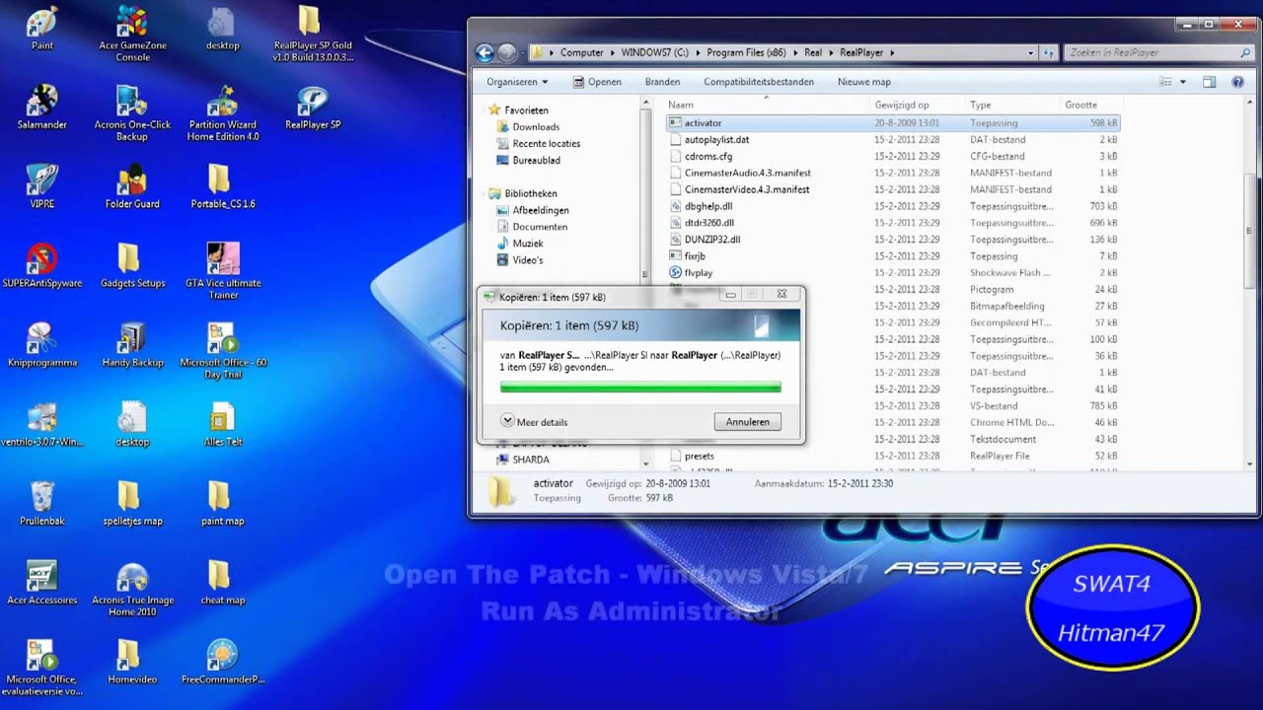Image resolution: width=1263 pixels, height=710 pixels.
Task: Open Homevideo folder on desktop
Action: click(132, 661)
